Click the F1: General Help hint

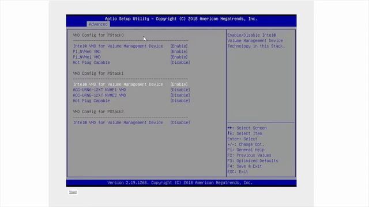(246, 149)
